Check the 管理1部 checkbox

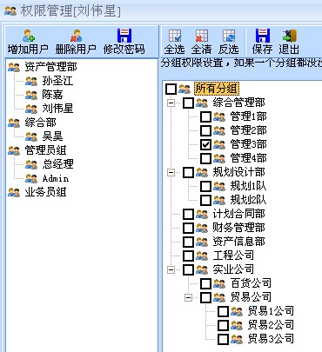pos(205,116)
